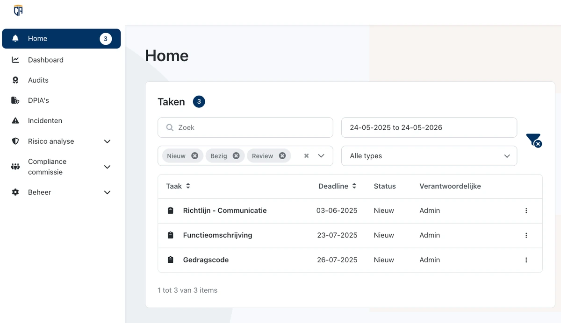Click the Verantwoordelijke column header
Viewport: 561px width, 323px height.
(450, 186)
